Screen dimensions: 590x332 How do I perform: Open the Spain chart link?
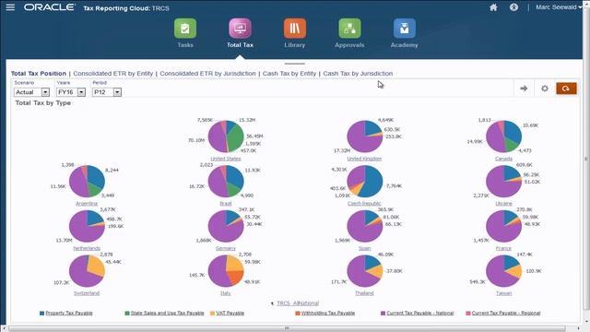[364, 248]
